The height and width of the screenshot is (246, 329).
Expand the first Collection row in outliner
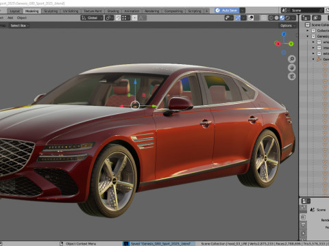coord(308,31)
